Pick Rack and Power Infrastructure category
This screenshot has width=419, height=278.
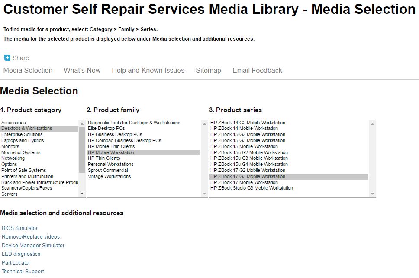39,182
